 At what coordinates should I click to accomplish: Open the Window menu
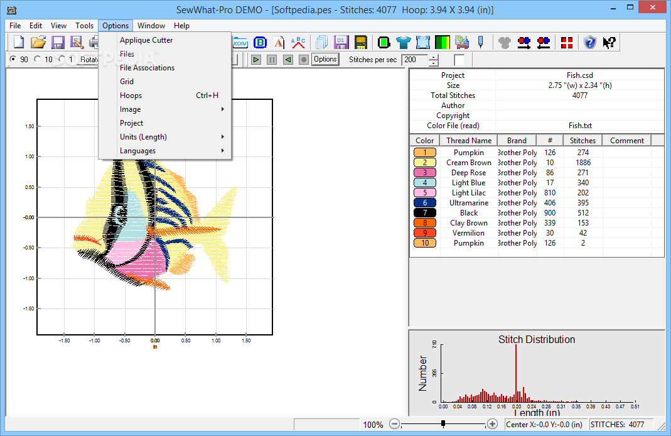[151, 26]
